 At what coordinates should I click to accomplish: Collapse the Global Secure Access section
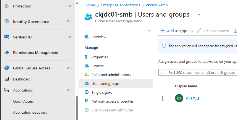(x=69, y=68)
